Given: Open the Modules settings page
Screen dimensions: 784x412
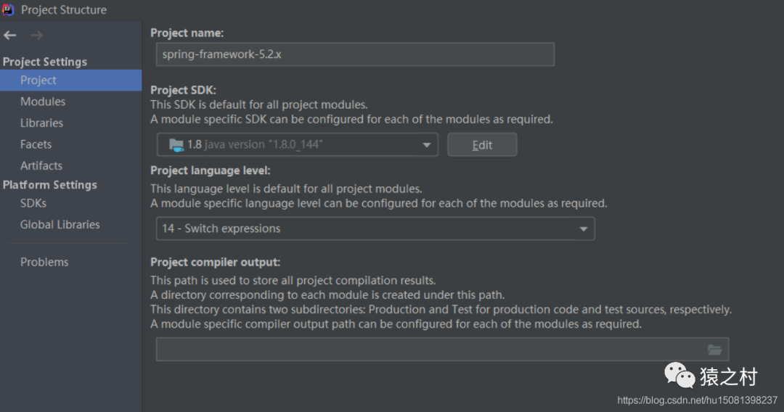Looking at the screenshot, I should point(43,102).
